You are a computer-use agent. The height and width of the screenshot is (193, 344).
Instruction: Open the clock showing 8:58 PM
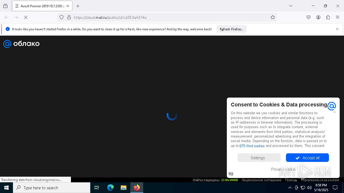point(321,188)
